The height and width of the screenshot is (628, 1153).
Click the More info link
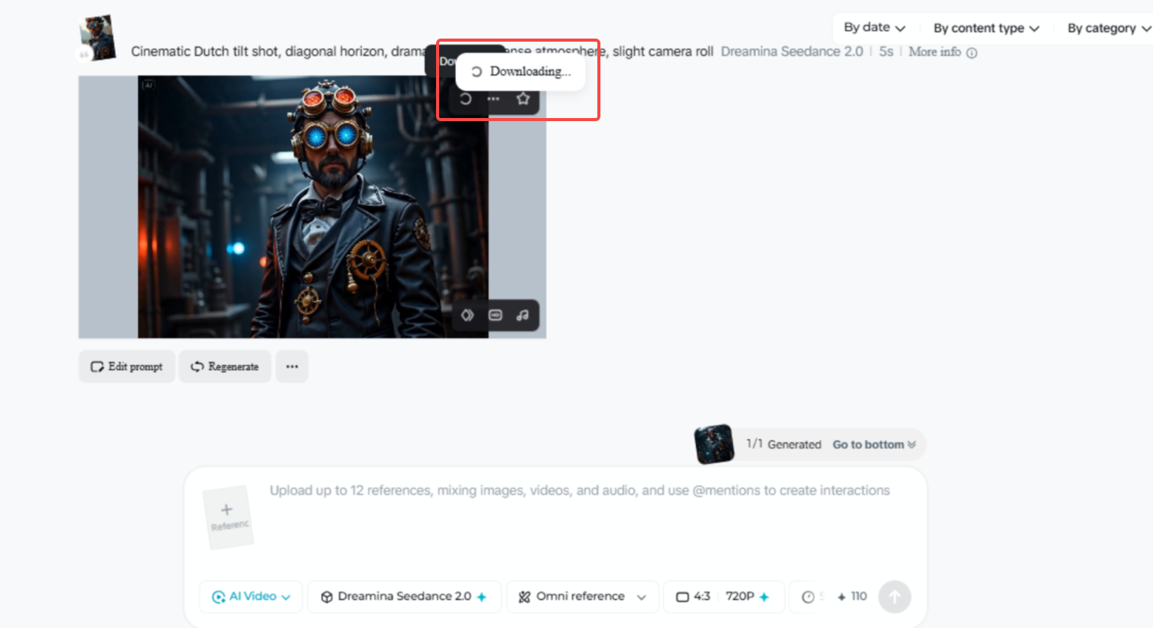click(935, 52)
